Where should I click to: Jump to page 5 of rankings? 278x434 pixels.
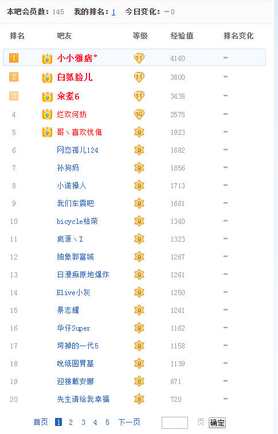click(x=107, y=422)
